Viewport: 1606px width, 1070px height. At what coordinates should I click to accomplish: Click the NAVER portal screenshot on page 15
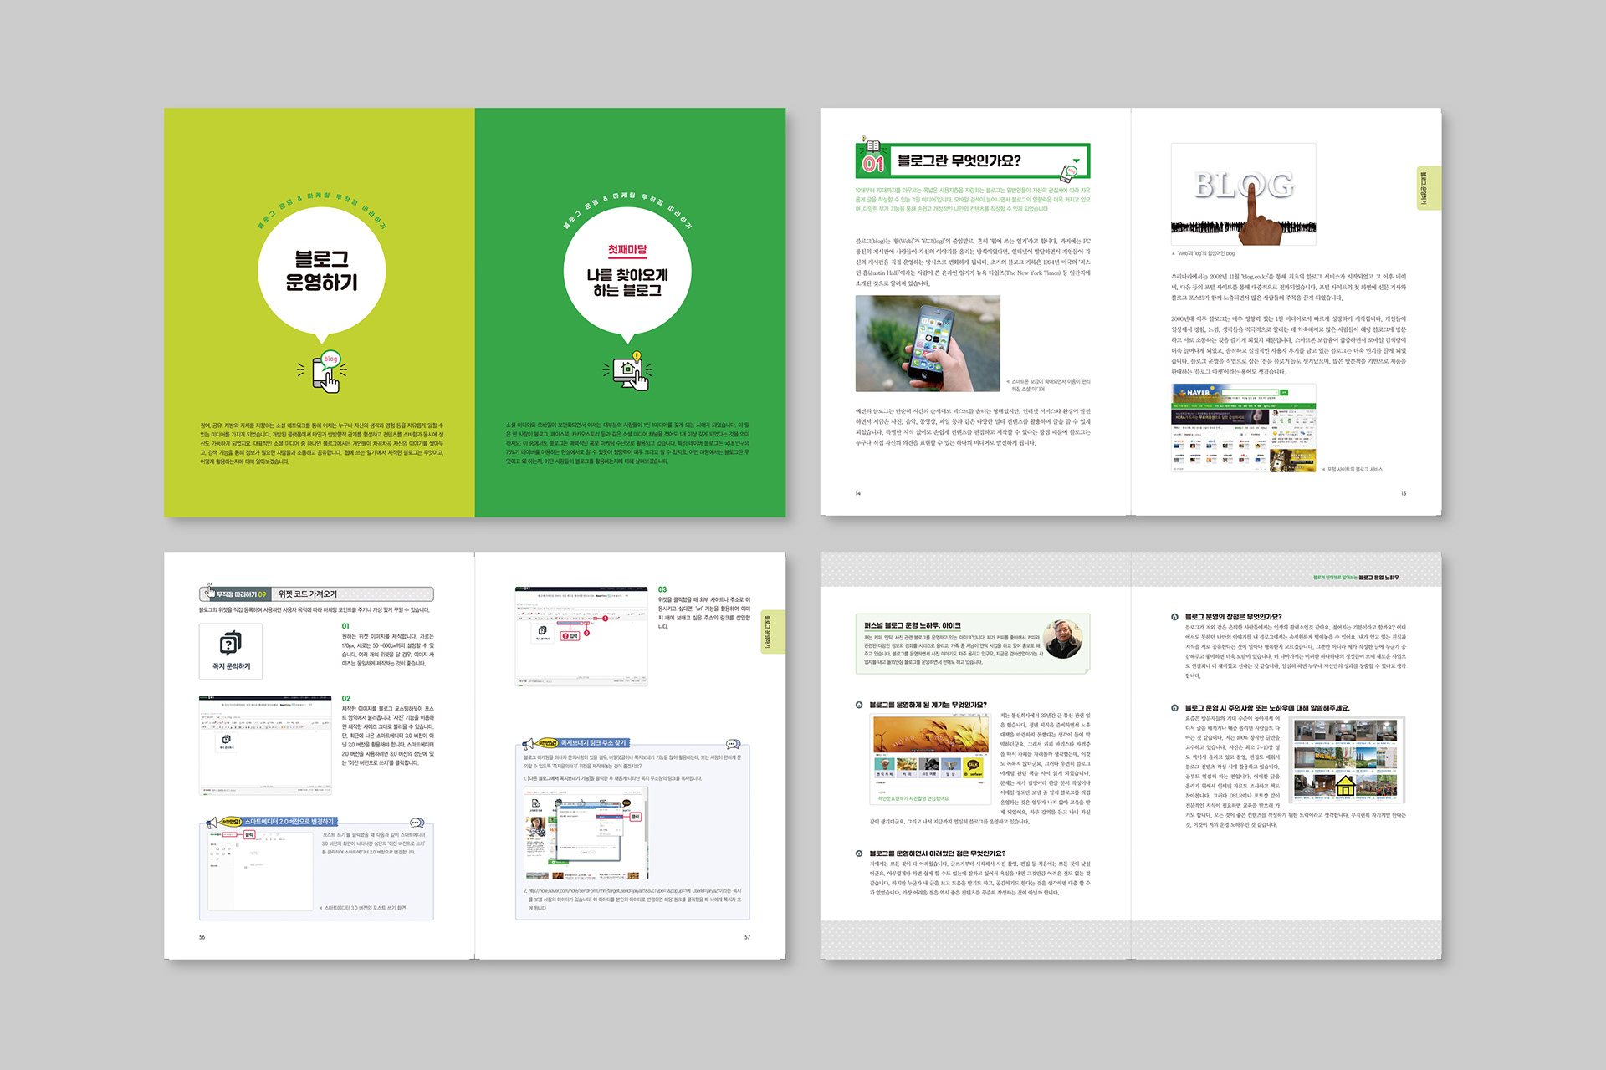click(x=1243, y=428)
